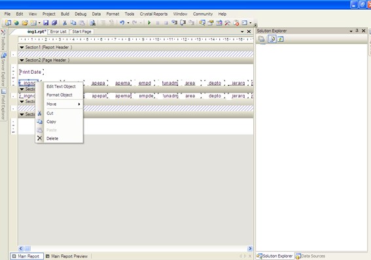
Task: Select the Print Date field object
Action: 31,72
